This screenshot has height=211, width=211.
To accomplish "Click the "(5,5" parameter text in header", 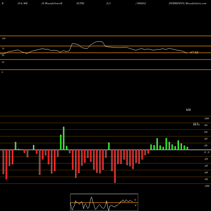I will click(x=108, y=3).
